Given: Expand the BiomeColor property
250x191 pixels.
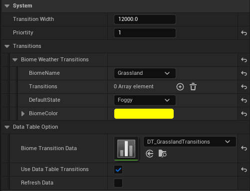Looking at the screenshot, I should [23, 114].
